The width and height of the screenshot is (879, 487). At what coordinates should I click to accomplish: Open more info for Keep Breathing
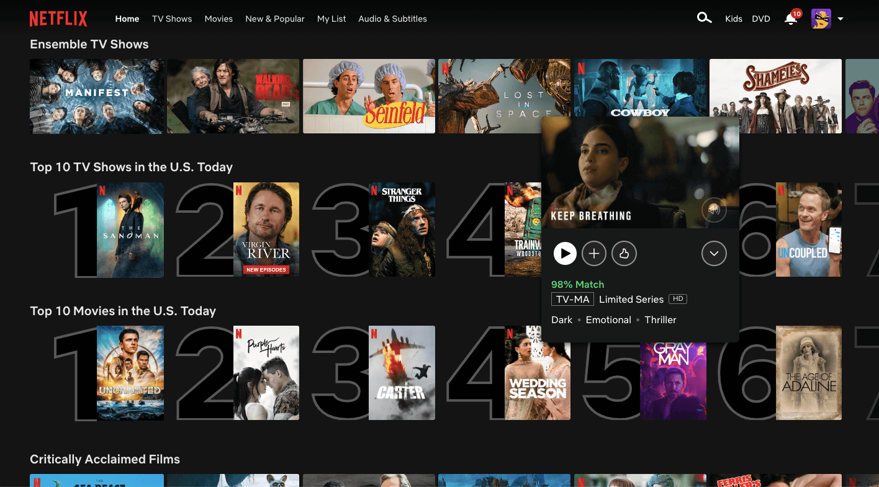click(x=714, y=253)
